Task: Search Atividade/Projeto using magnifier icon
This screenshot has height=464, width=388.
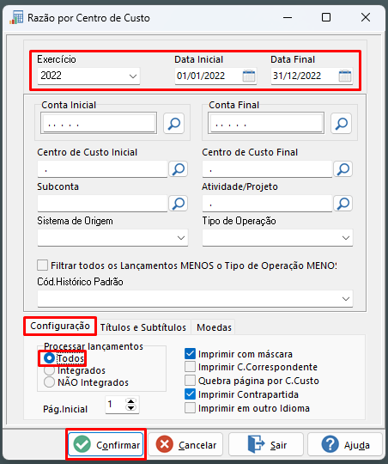Action: [343, 204]
